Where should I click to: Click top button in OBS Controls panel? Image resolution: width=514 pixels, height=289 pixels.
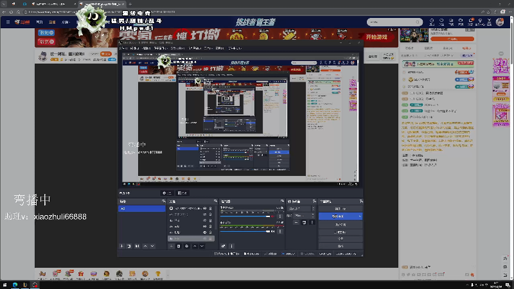(341, 209)
